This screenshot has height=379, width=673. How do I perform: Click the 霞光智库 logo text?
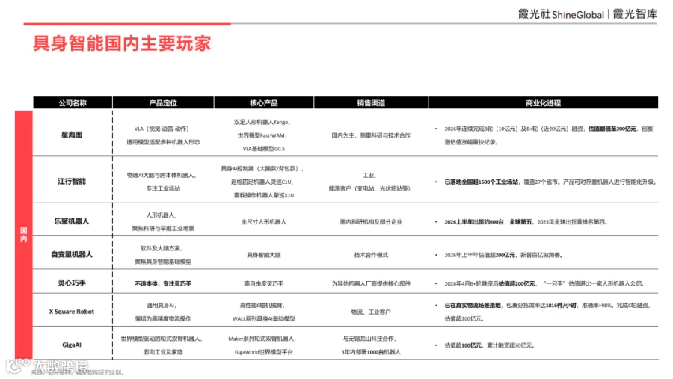[x=635, y=13]
